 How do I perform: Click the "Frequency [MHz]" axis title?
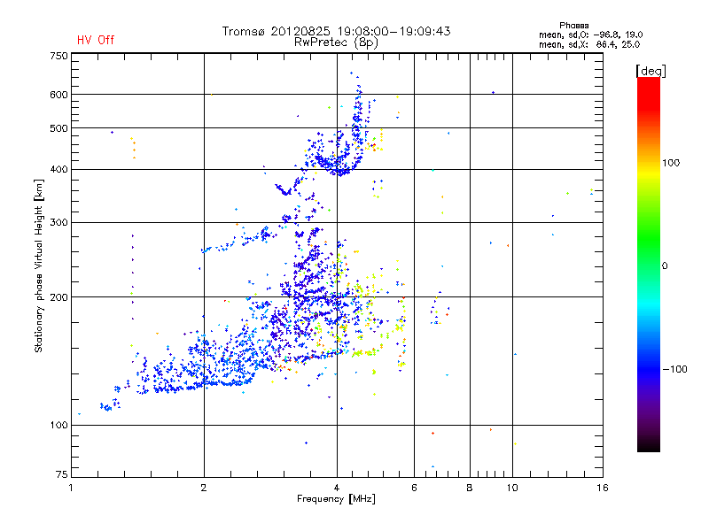point(336,499)
